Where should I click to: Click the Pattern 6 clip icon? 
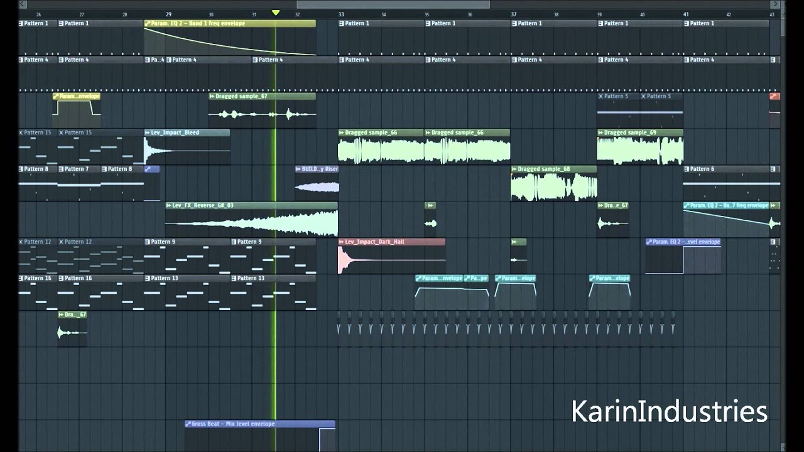pyautogui.click(x=687, y=169)
